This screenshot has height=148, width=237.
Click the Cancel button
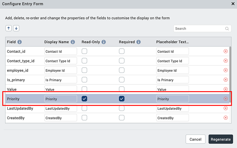[x=195, y=139]
